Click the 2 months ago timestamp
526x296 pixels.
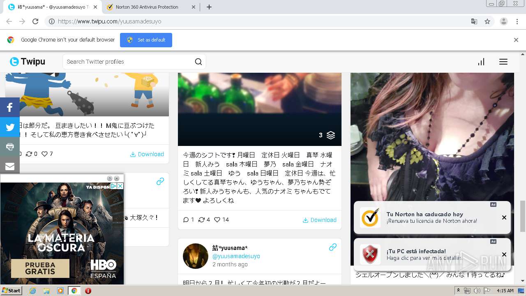[x=230, y=264]
